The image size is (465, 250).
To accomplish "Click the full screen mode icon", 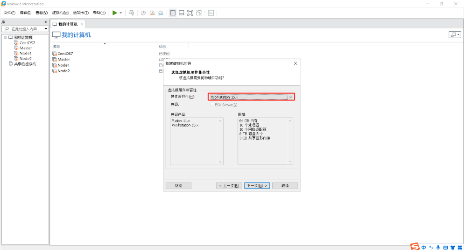I will pos(190,13).
